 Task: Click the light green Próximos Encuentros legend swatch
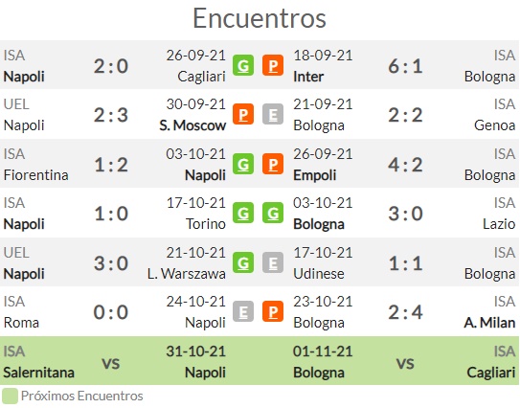pos(10,397)
